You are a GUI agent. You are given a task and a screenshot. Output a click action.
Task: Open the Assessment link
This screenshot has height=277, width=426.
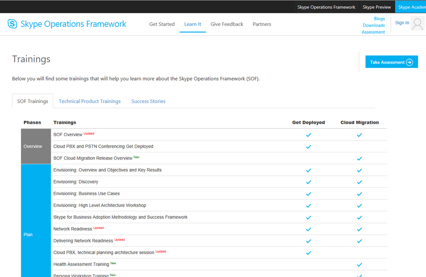(373, 32)
